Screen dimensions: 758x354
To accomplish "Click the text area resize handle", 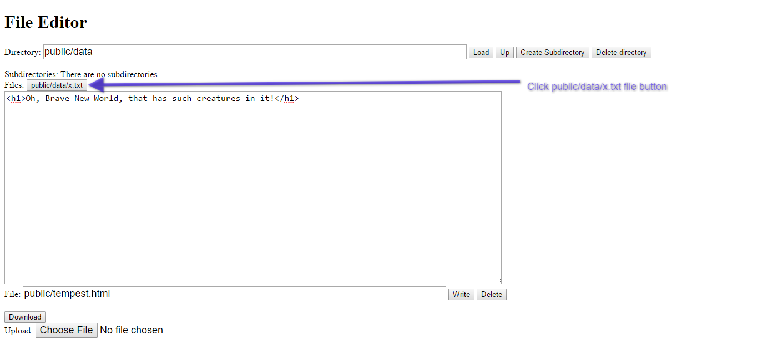I will pos(498,281).
